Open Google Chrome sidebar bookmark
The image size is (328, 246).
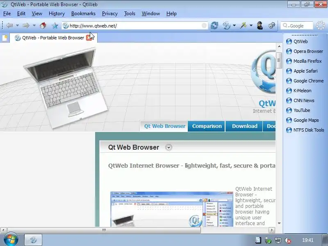[x=305, y=81]
